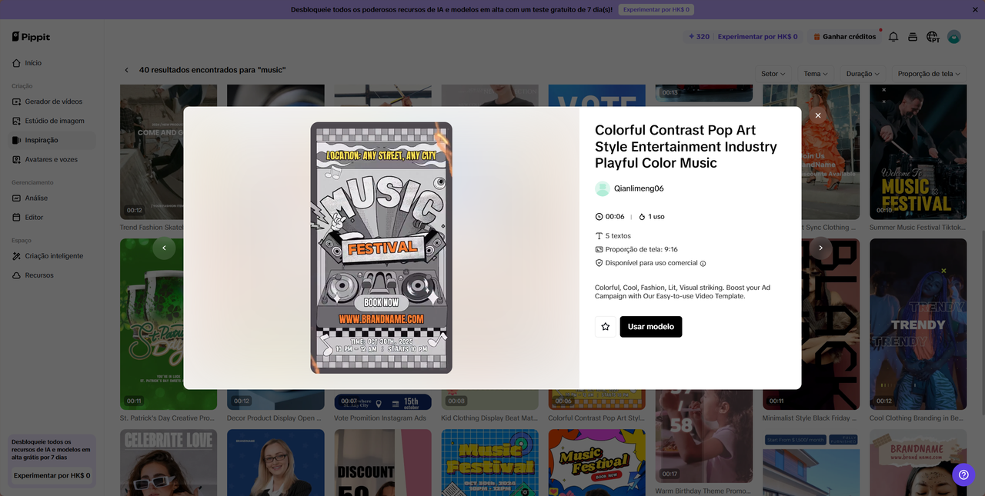Click the back arrow beside search results
This screenshot has width=985, height=496.
(x=127, y=70)
